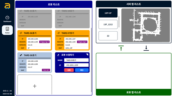
Task: Click the version value 3.2.17
Action: tap(30, 67)
